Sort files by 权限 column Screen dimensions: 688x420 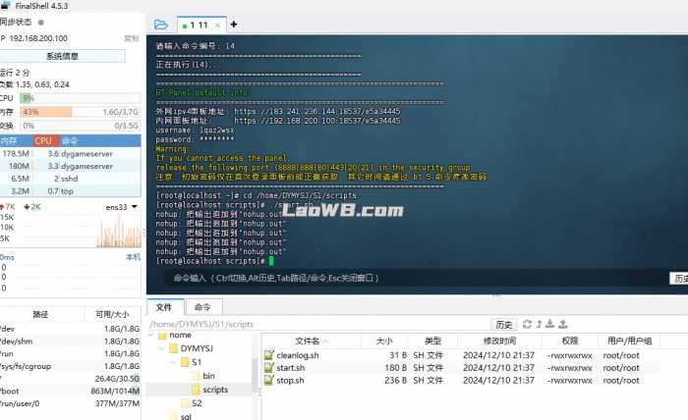pos(570,341)
